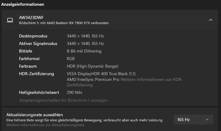221x131 pixels.
Task: Select the HDR (High Dynamic Range) value
Action: [x=92, y=66]
